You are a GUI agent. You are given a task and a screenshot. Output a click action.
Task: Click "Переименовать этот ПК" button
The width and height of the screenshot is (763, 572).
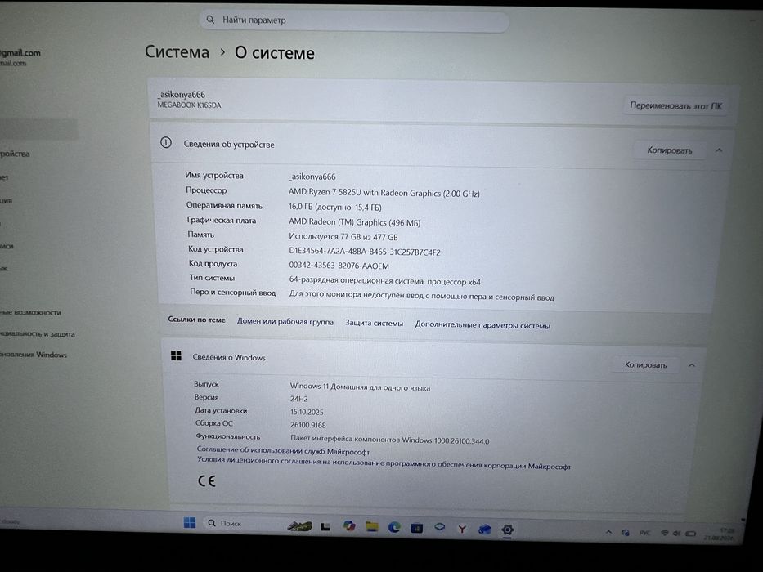[675, 105]
